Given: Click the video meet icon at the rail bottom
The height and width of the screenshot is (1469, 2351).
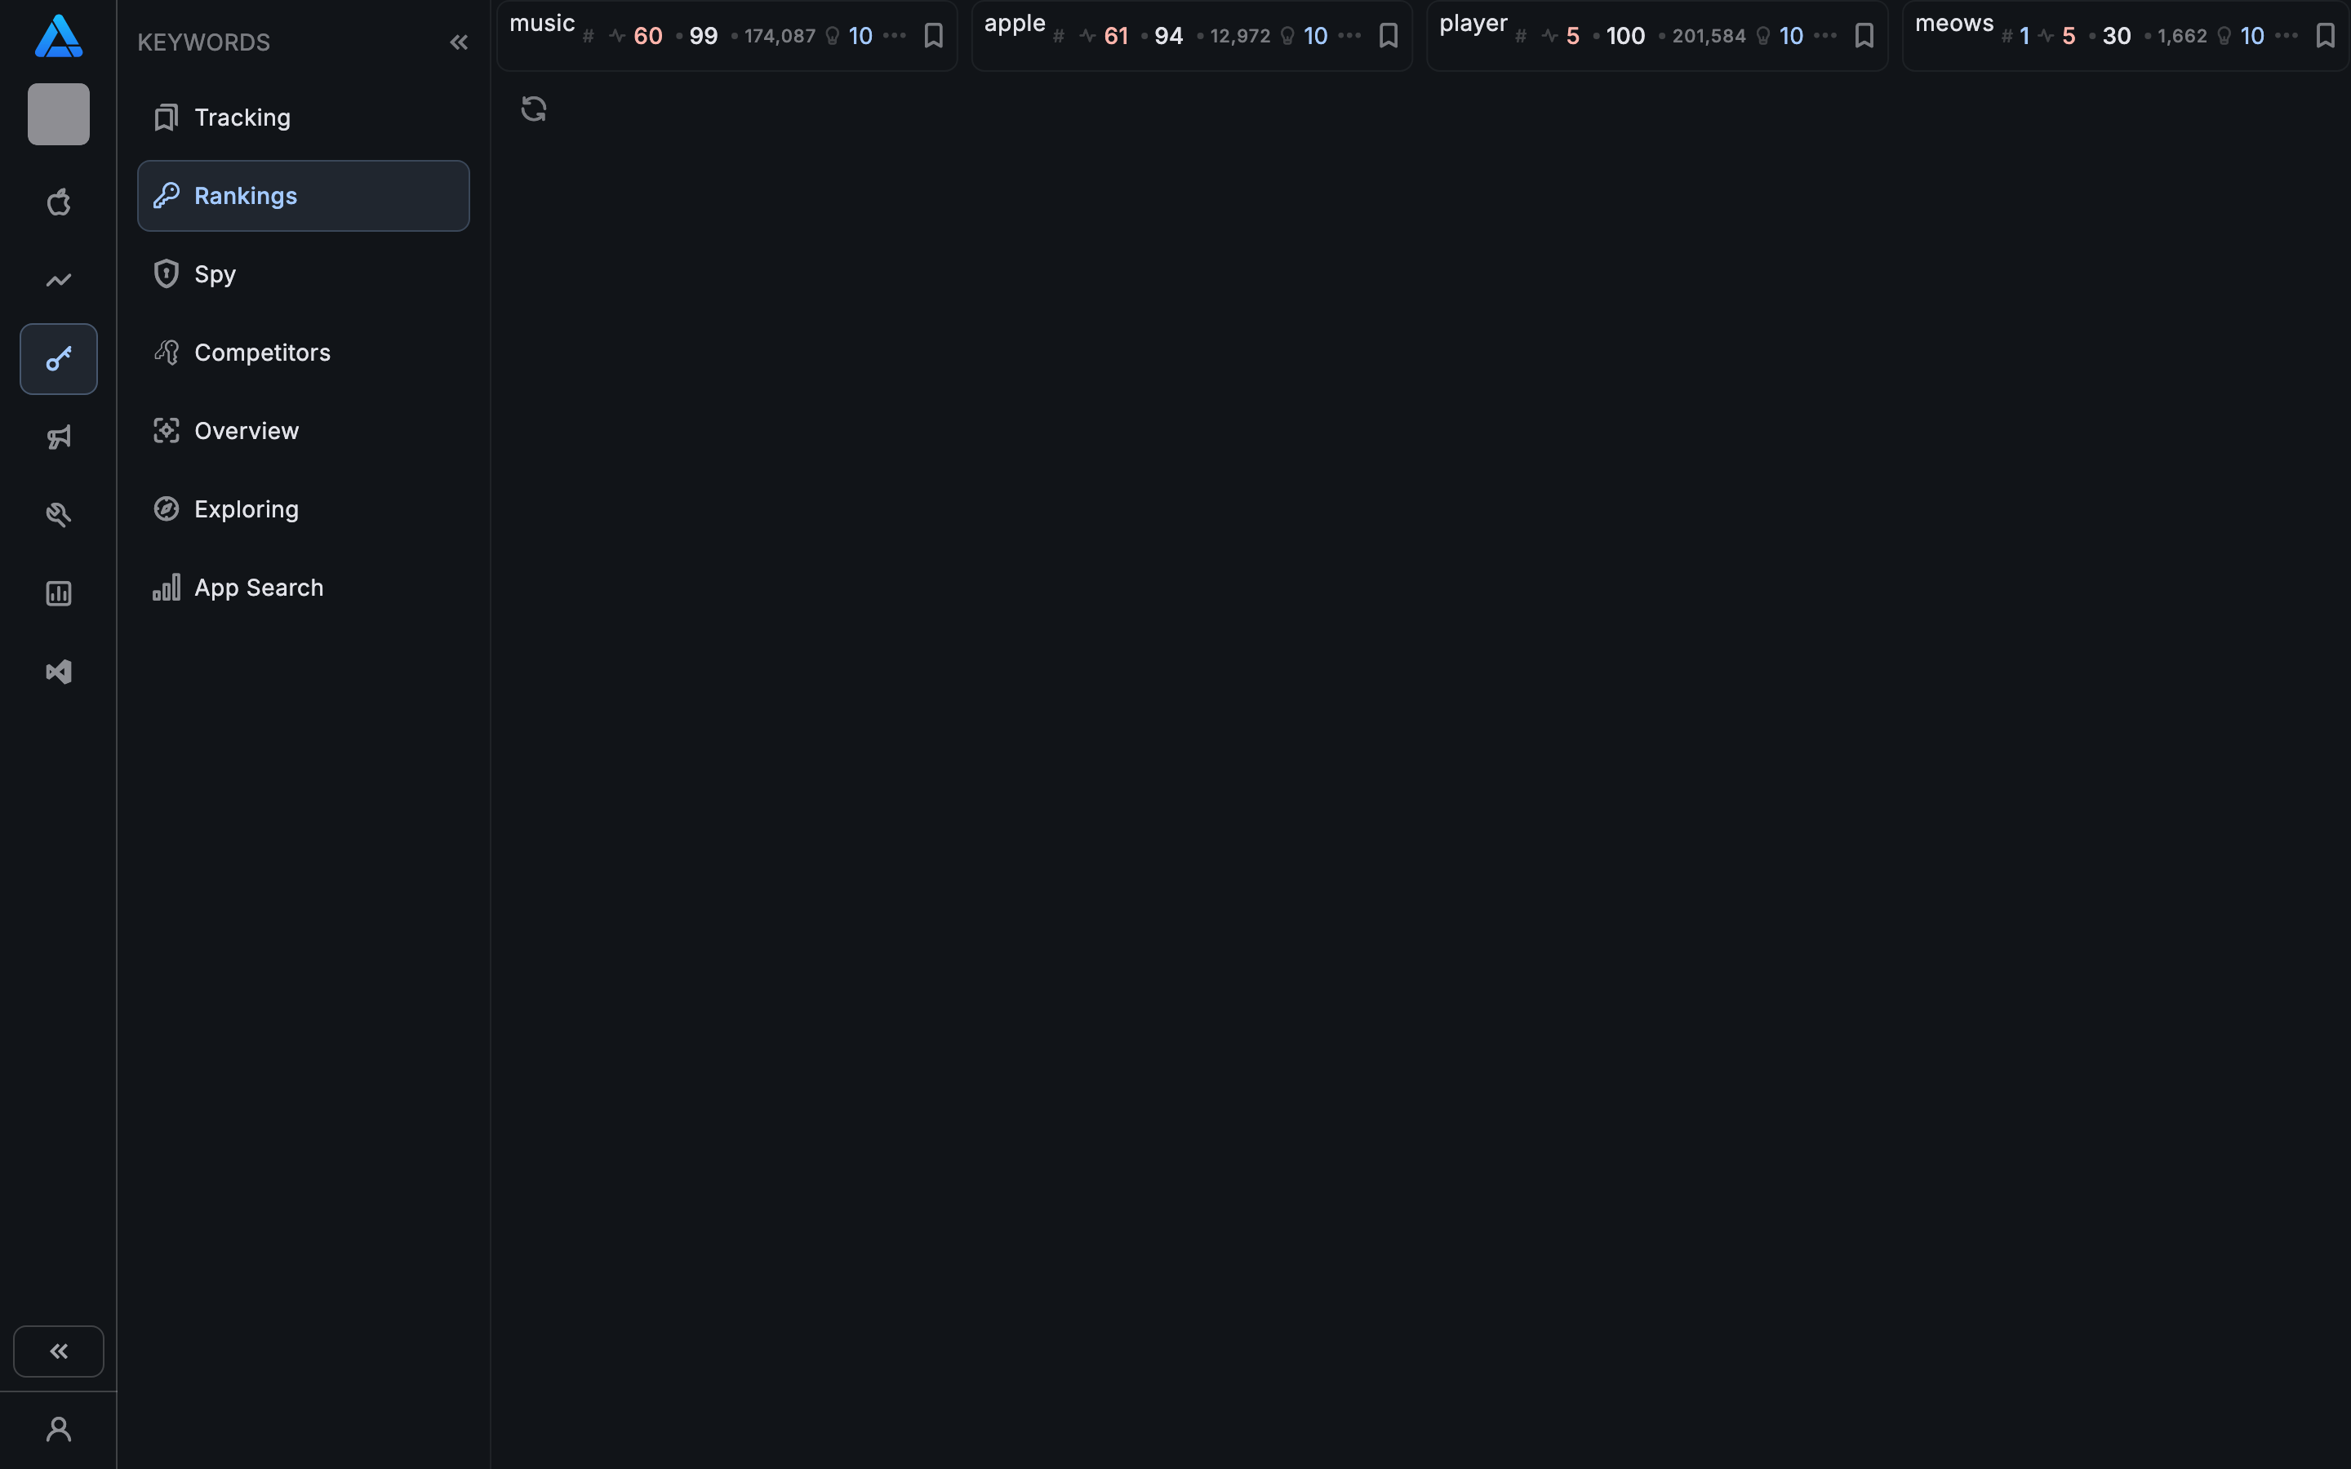Looking at the screenshot, I should (58, 672).
